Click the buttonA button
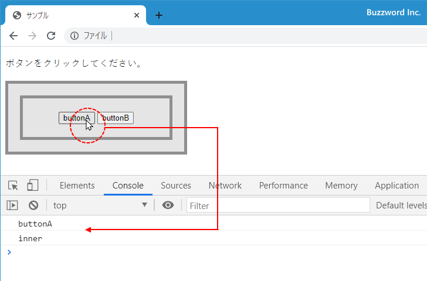The image size is (427, 281). click(77, 118)
